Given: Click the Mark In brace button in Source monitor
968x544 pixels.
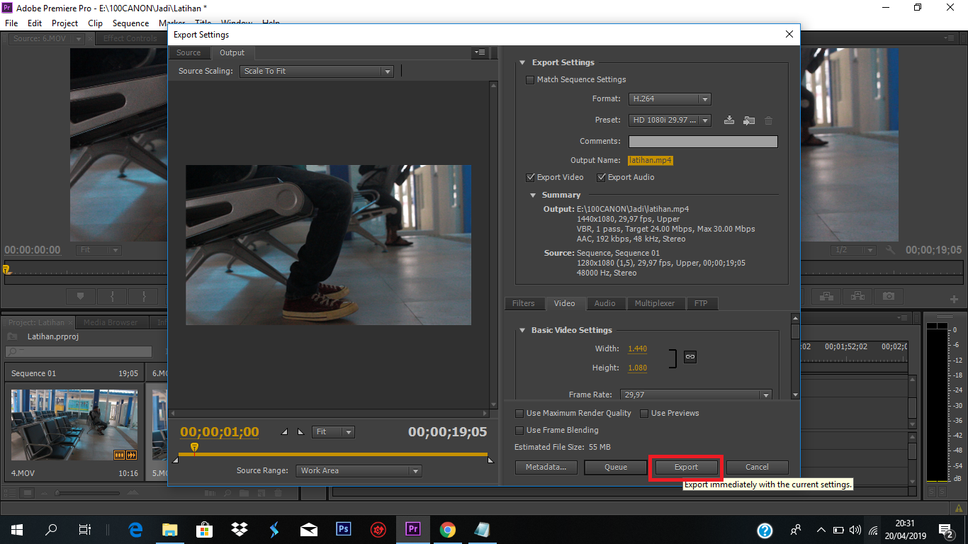Looking at the screenshot, I should pos(112,296).
